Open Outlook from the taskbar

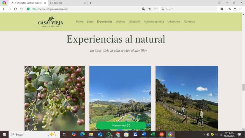100,134
